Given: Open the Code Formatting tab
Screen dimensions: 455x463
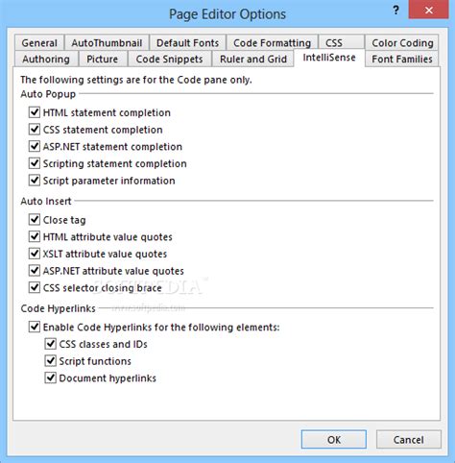Looking at the screenshot, I should click(x=272, y=43).
